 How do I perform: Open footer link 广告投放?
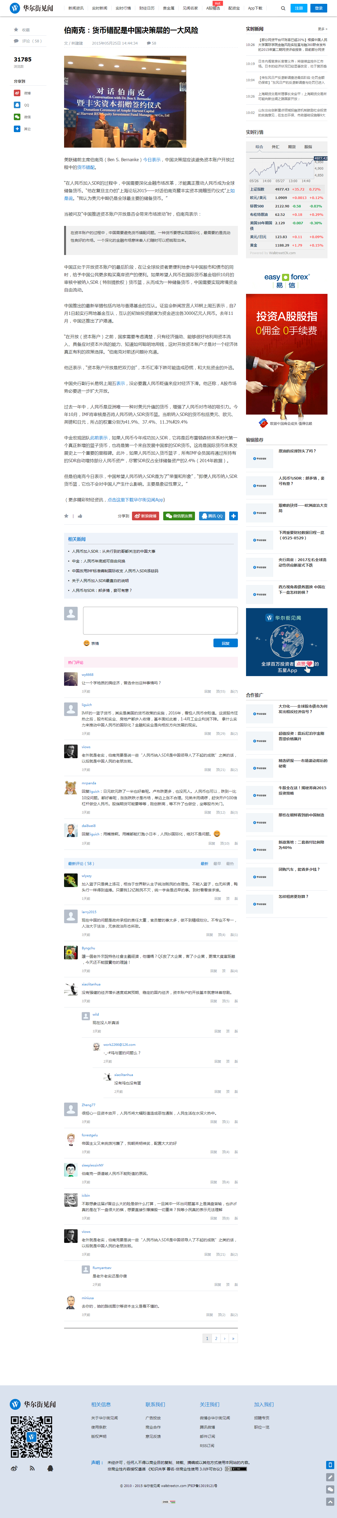pyautogui.click(x=153, y=1418)
